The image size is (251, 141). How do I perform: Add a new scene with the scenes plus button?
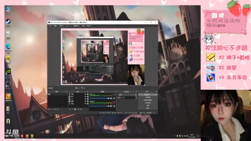[x=49, y=109]
